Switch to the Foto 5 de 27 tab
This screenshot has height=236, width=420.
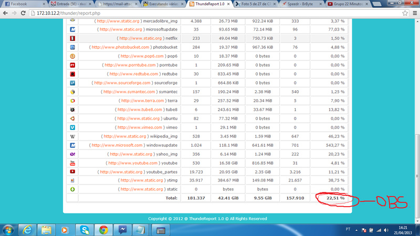pyautogui.click(x=256, y=4)
